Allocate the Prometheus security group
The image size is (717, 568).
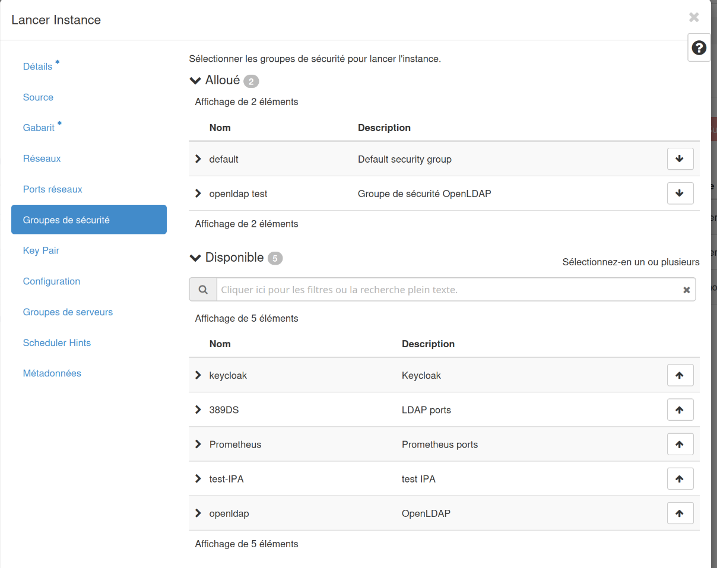(680, 444)
